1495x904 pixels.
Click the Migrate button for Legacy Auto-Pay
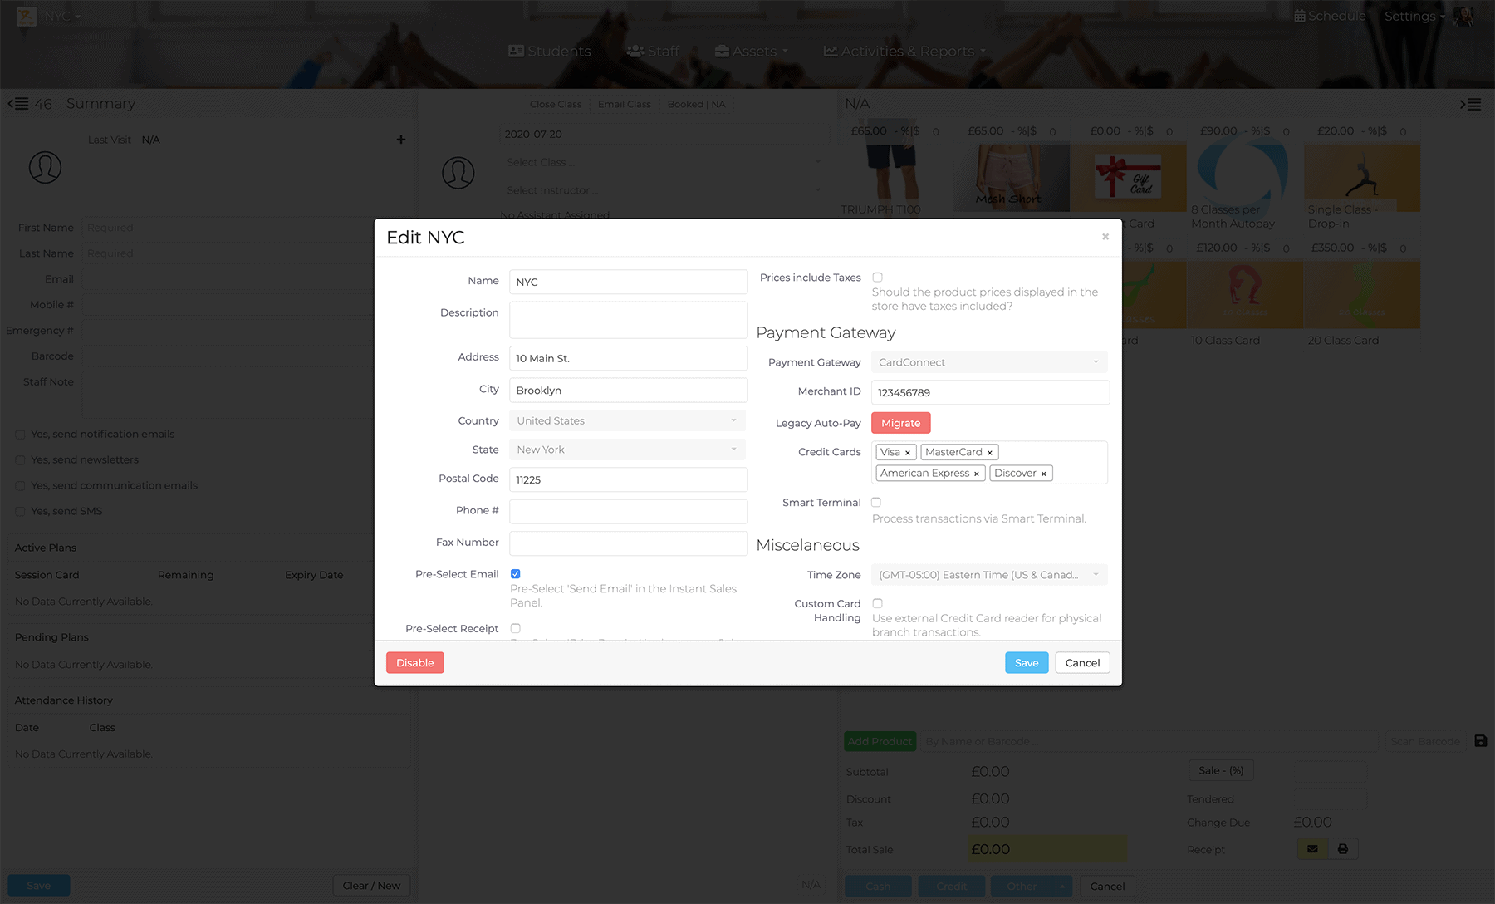pyautogui.click(x=900, y=423)
